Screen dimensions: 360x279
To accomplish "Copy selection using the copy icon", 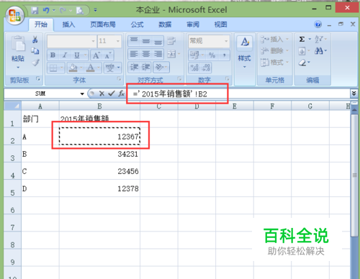I will click(35, 51).
